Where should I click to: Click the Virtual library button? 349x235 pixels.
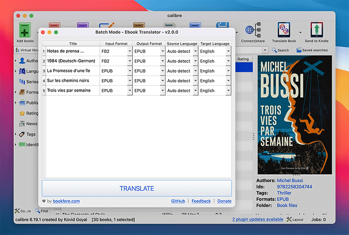click(x=27, y=50)
